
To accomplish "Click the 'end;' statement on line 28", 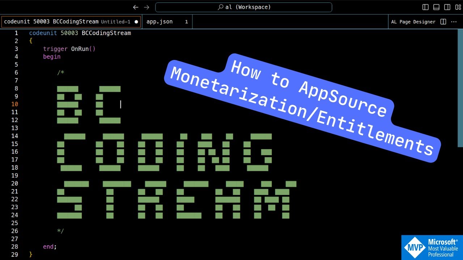I will (50, 247).
